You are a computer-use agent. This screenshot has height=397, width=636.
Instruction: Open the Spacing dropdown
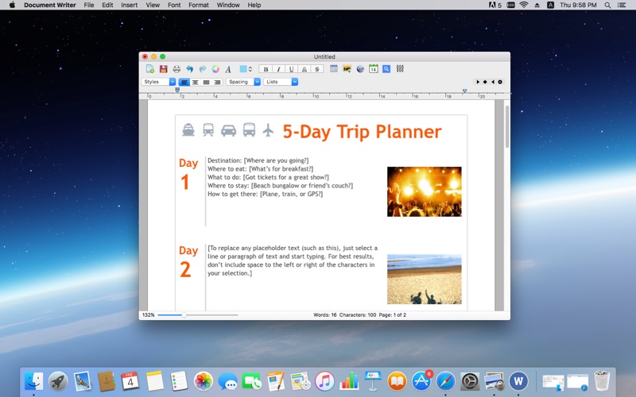243,82
